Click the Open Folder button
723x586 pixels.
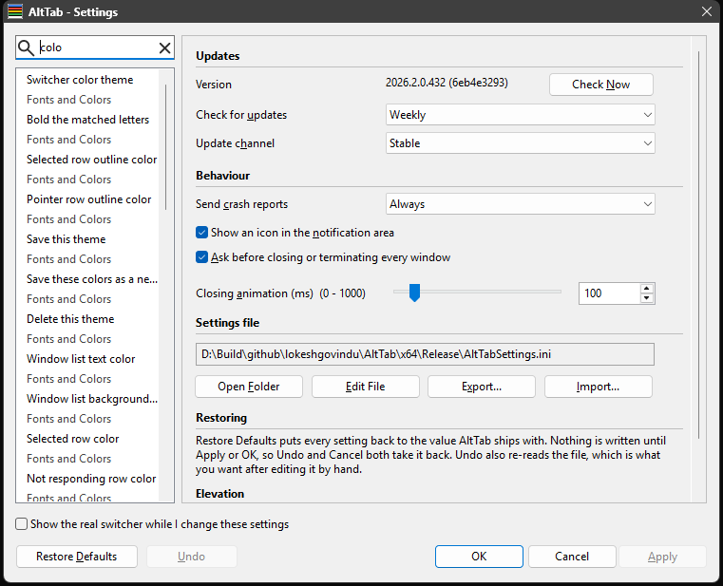tap(249, 387)
